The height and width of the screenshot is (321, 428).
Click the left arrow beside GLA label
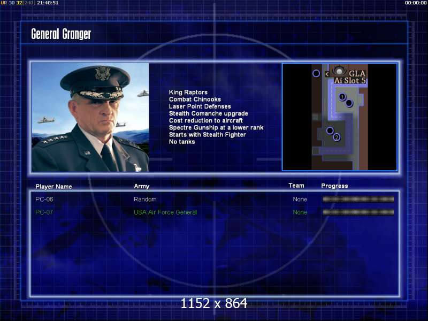[327, 74]
